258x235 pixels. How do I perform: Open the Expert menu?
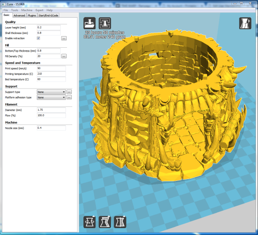pos(39,10)
